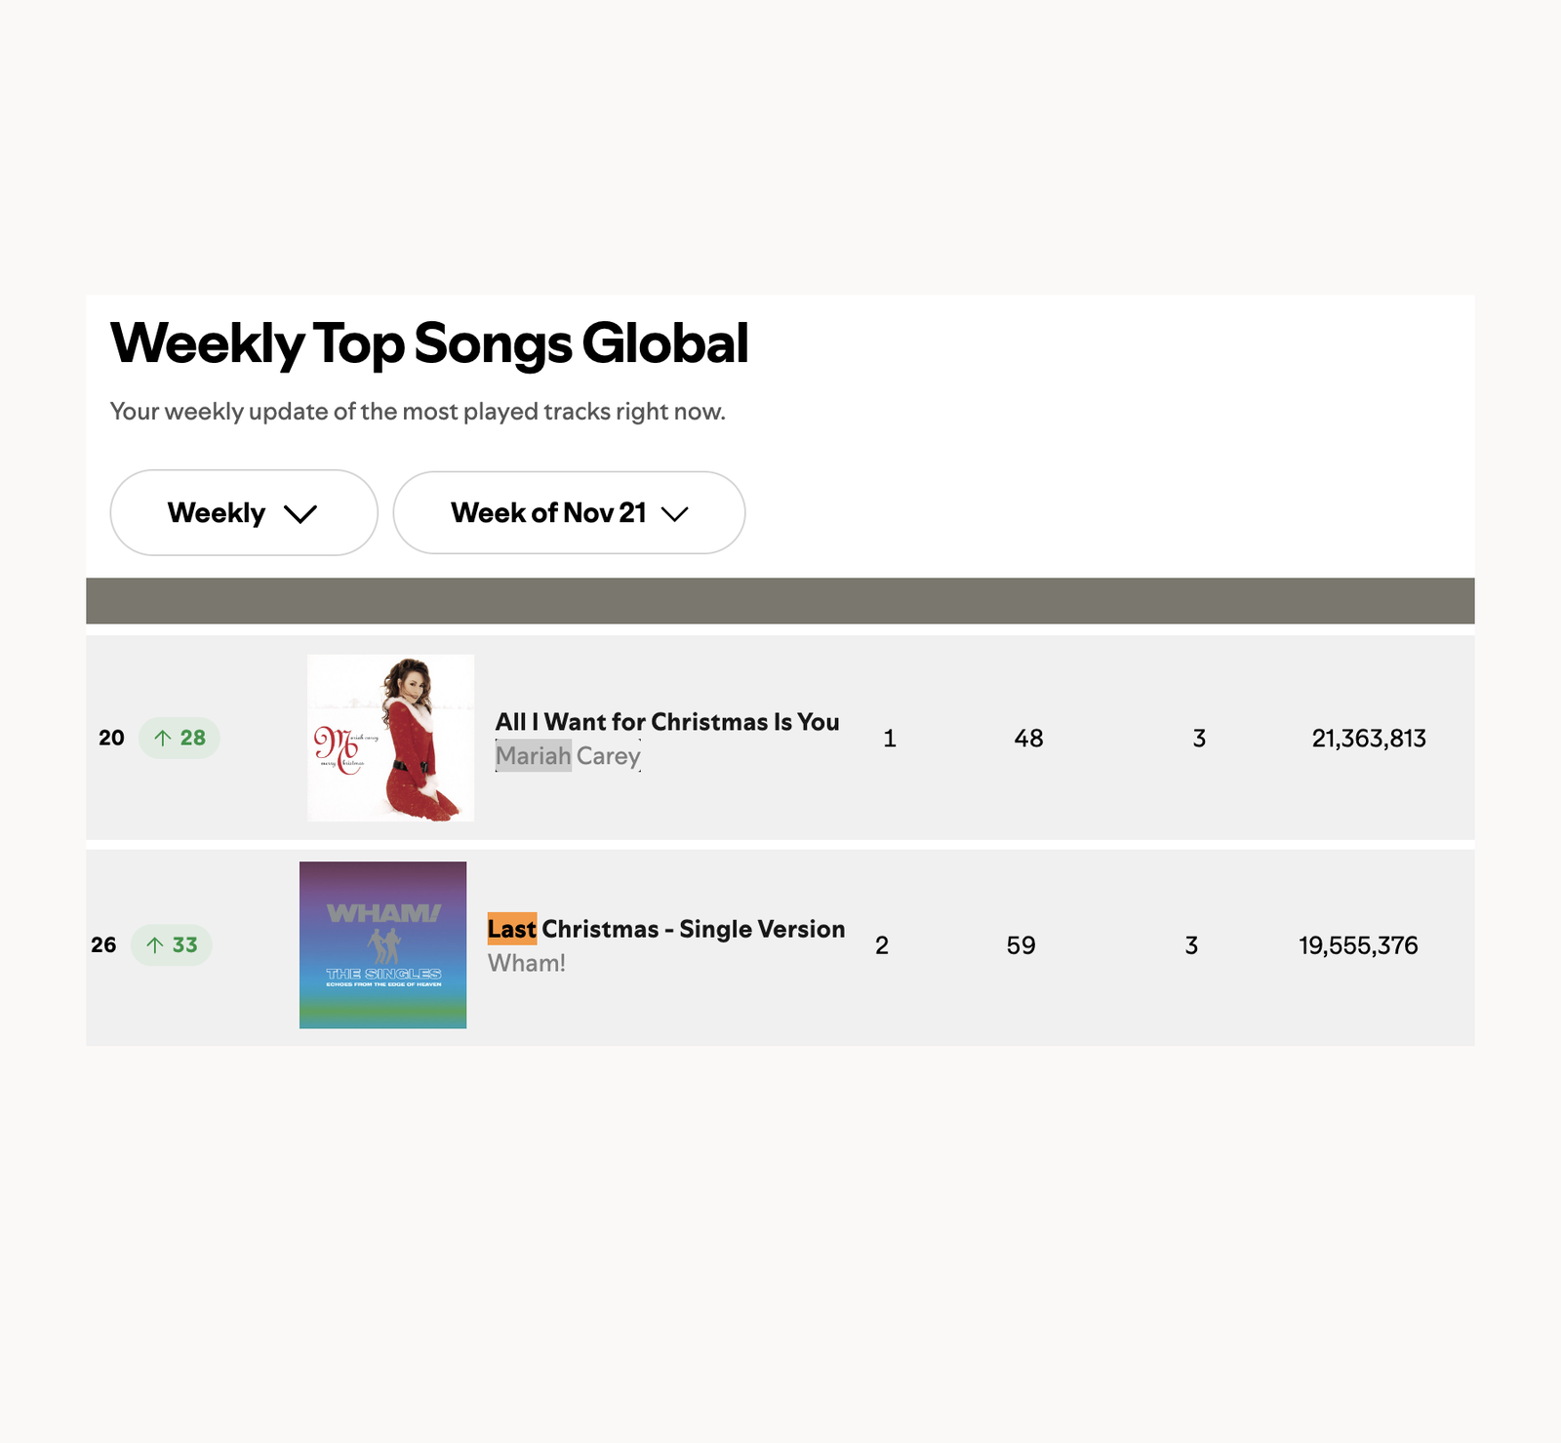The height and width of the screenshot is (1443, 1561).
Task: Click the '+28' movement badge for Mariah Carey's song
Action: click(179, 739)
